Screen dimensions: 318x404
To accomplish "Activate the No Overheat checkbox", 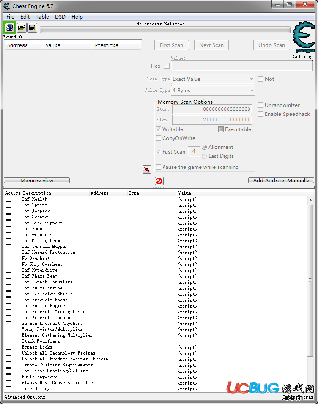I will [8, 258].
